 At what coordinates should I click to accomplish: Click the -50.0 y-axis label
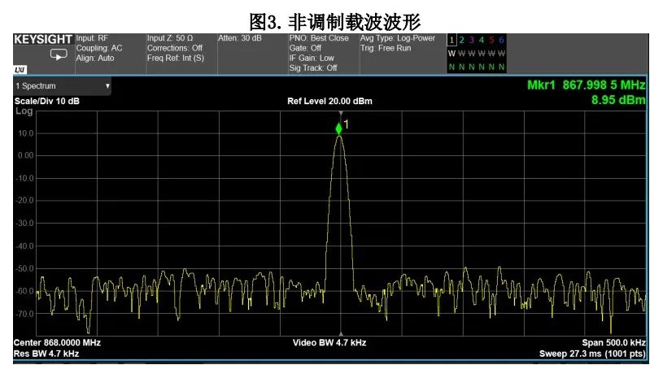[24, 269]
